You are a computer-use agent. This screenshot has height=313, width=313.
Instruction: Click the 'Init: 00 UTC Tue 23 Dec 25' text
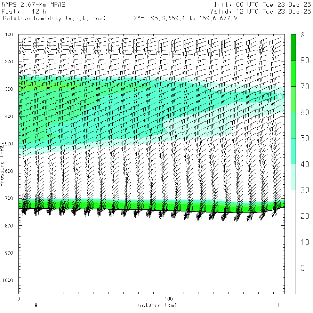point(262,5)
